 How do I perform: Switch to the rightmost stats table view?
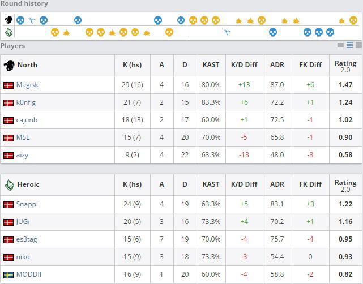359,45
